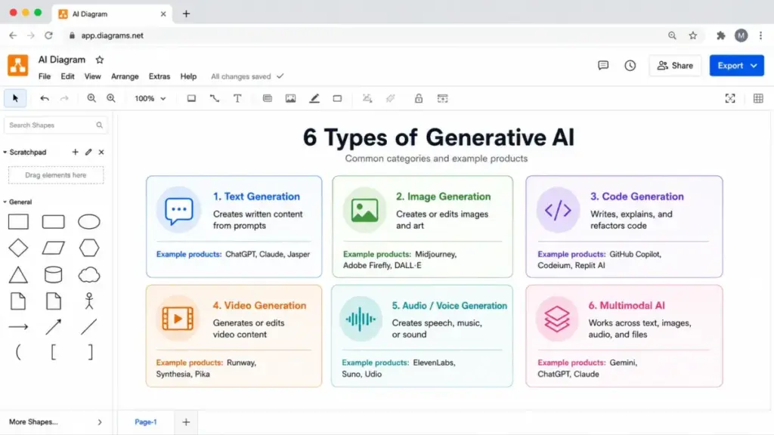Pick the line color pen tool
This screenshot has height=435, width=774.
[314, 98]
